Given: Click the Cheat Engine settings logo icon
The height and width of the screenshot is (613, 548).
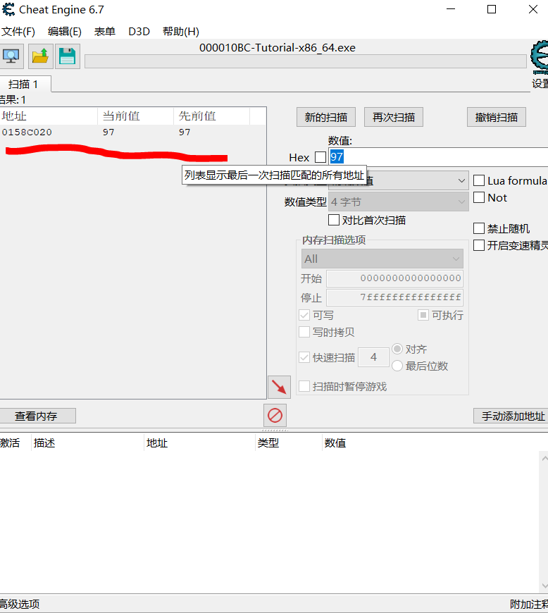Looking at the screenshot, I should 540,58.
